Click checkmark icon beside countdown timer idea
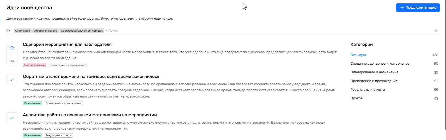Viewport: 446px width, 140px height. (12, 80)
